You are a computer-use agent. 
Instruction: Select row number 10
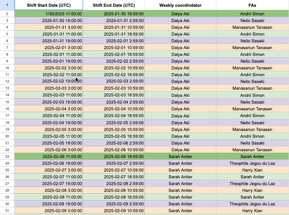pos(7,68)
